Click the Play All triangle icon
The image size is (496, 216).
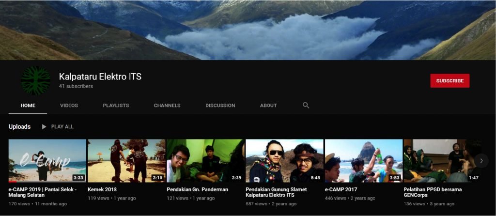click(44, 126)
